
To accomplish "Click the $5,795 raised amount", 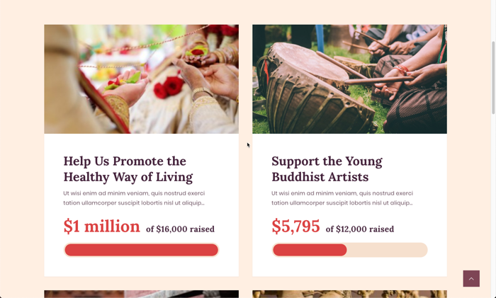I will (x=295, y=227).
